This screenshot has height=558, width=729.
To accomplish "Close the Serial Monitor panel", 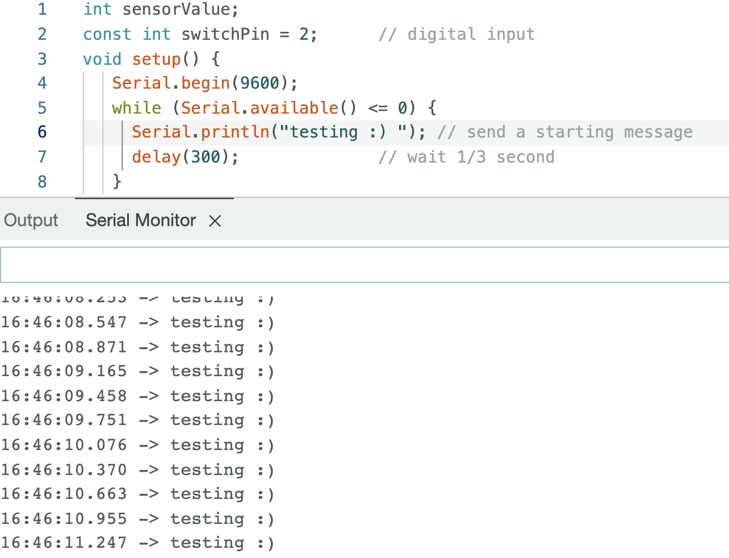I will (x=215, y=221).
